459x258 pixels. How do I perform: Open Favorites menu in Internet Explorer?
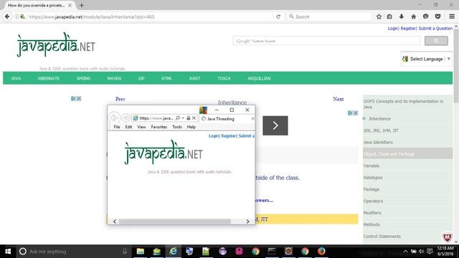pyautogui.click(x=159, y=127)
